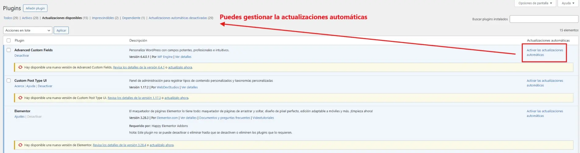Open Ver detalles for Advanced Custom Fields
This screenshot has height=153, width=580.
(x=183, y=57)
